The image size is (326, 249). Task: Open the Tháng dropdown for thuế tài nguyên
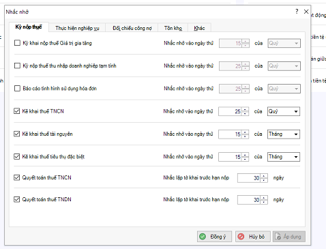(284, 134)
